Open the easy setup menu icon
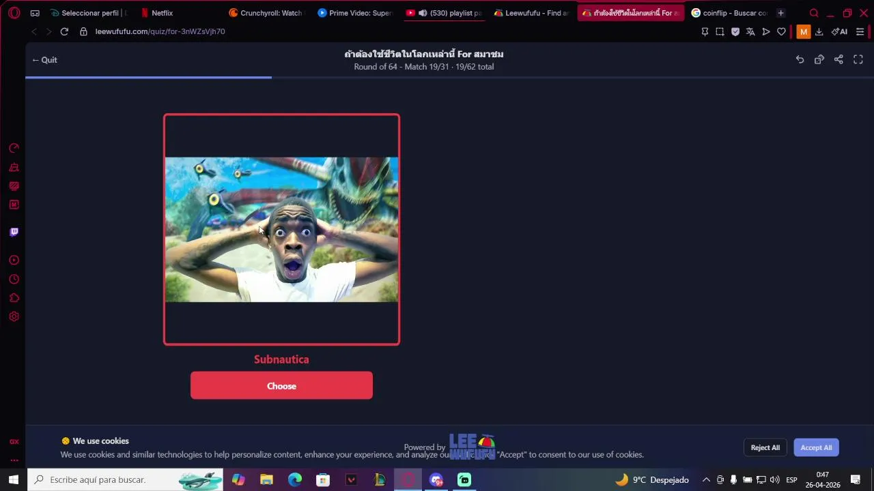This screenshot has height=491, width=874. [860, 31]
